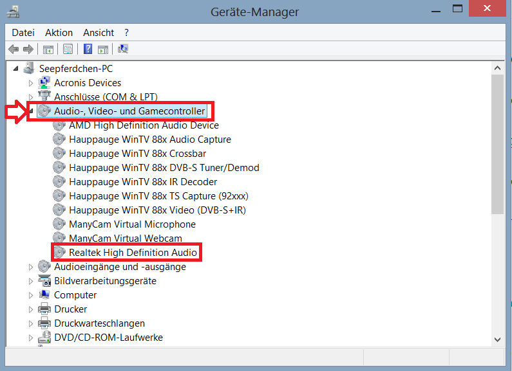Open the ? help menu
The width and height of the screenshot is (512, 371).
click(x=126, y=33)
